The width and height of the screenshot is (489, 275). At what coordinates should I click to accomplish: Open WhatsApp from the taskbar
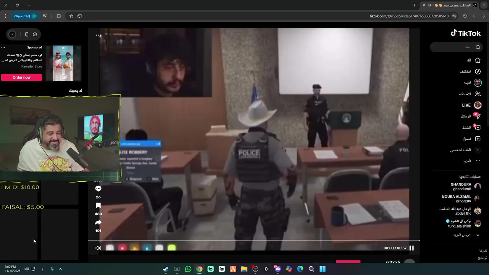188,269
